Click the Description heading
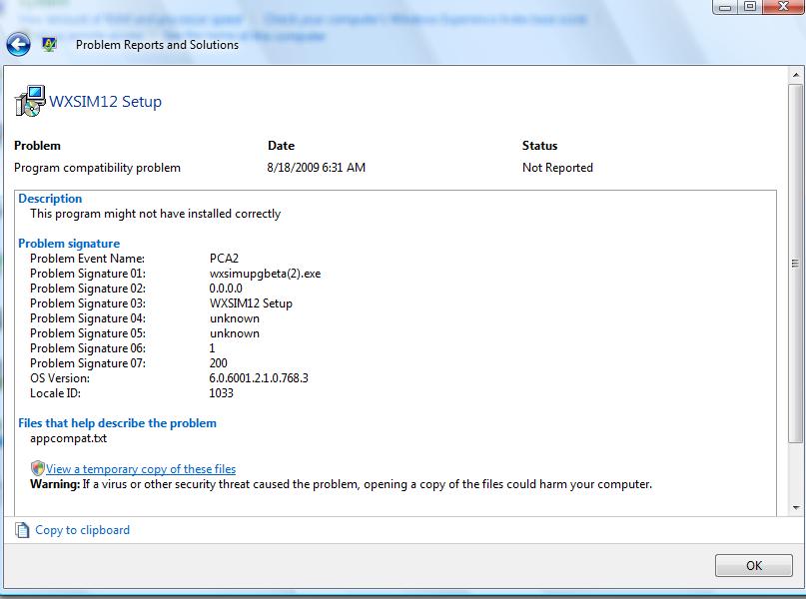 point(50,199)
